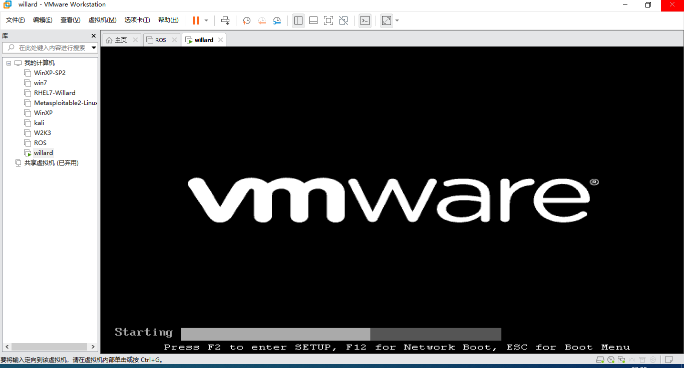The width and height of the screenshot is (684, 368).
Task: Select the kali virtual machine
Action: 39,123
